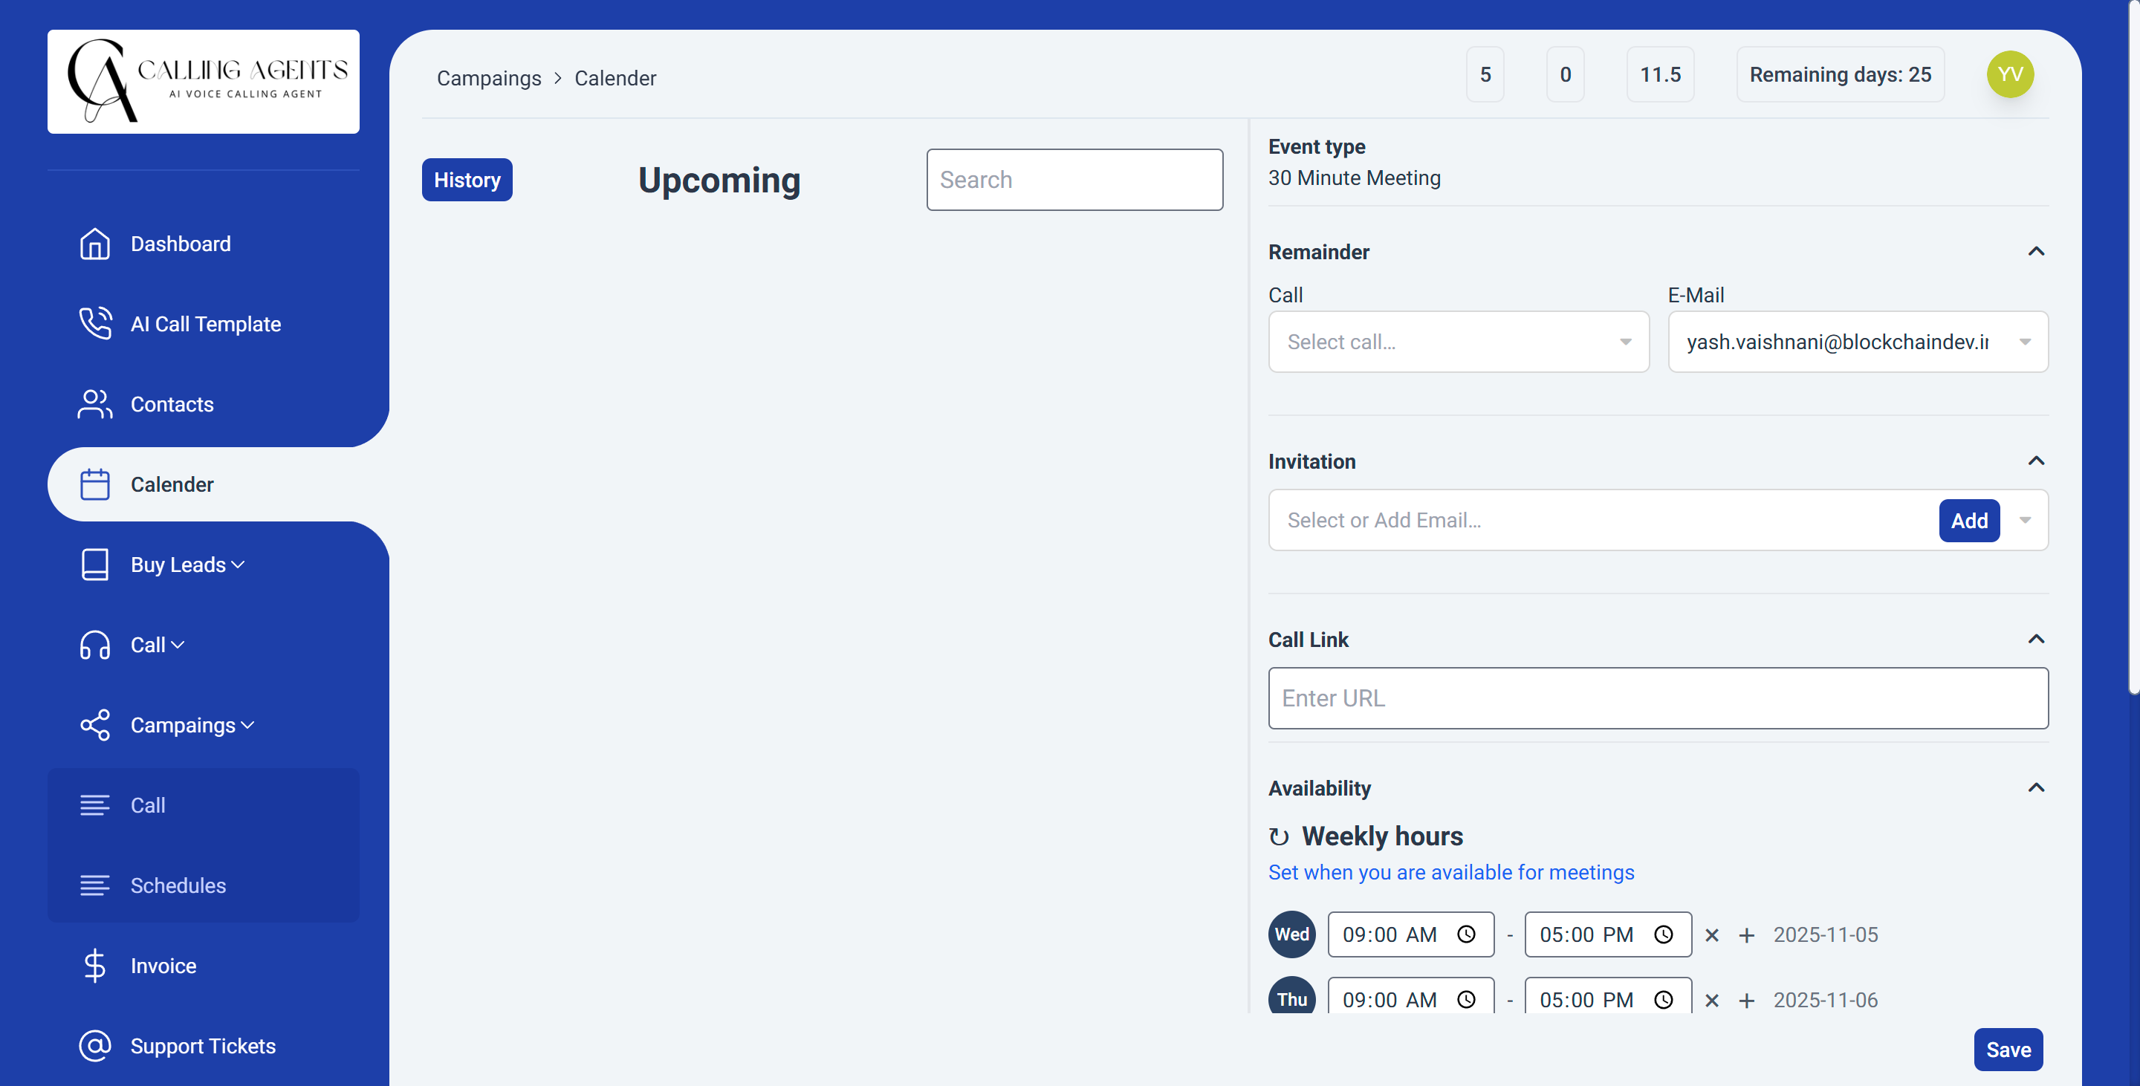Open the clock picker for 09:00 AM Wednesday
Image resolution: width=2140 pixels, height=1086 pixels.
point(1467,934)
